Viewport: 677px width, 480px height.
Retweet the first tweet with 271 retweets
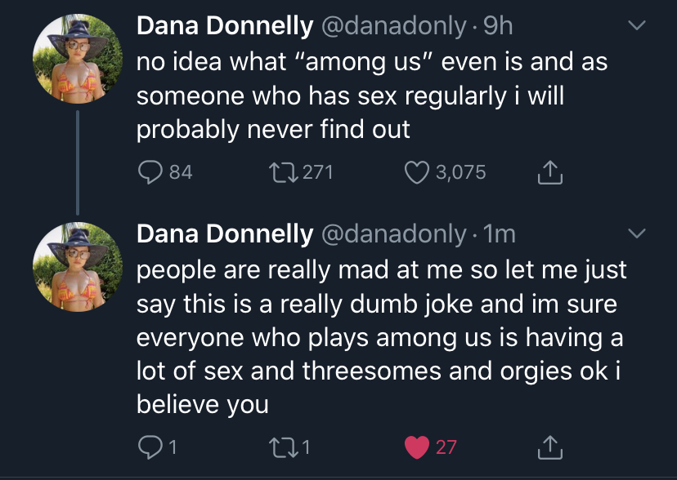pos(280,172)
